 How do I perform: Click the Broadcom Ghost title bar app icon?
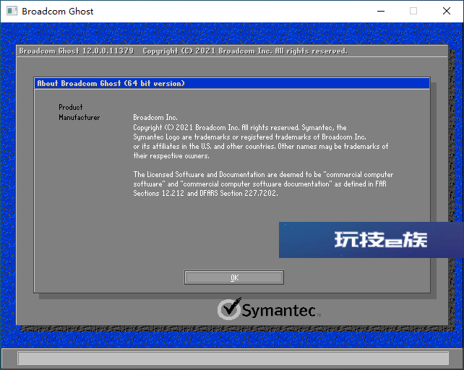coord(12,12)
